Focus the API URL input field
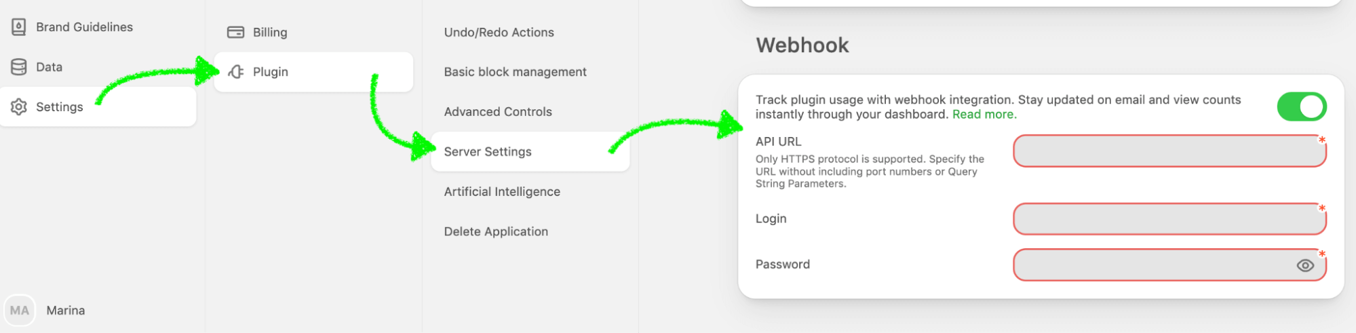The width and height of the screenshot is (1356, 333). coord(1168,151)
